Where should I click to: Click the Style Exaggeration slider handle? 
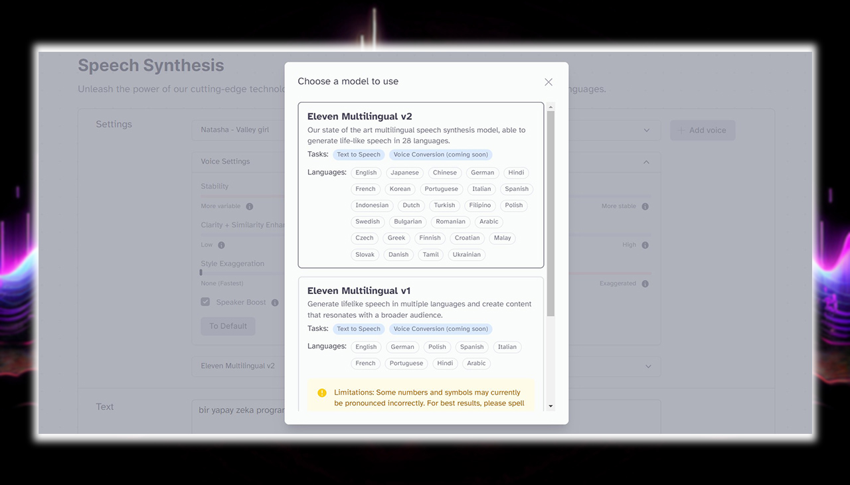click(201, 273)
